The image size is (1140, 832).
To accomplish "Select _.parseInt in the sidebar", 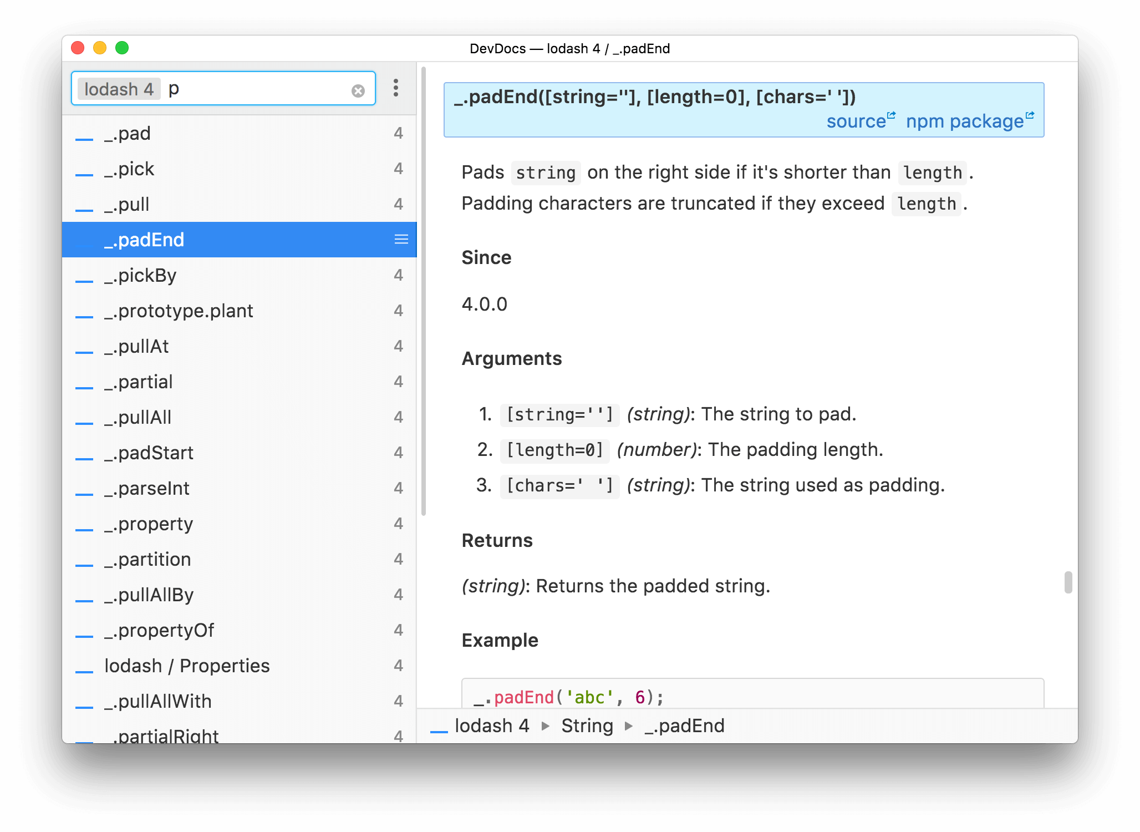I will pyautogui.click(x=146, y=488).
